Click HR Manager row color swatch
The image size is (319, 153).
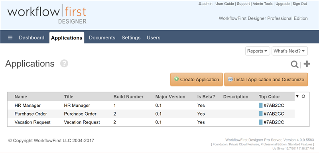[261, 106]
